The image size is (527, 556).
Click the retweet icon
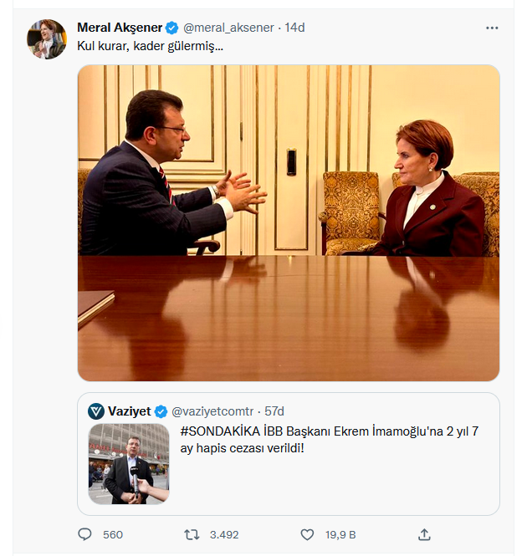pos(192,534)
